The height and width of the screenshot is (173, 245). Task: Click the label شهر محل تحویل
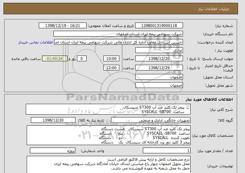[x=219, y=85]
